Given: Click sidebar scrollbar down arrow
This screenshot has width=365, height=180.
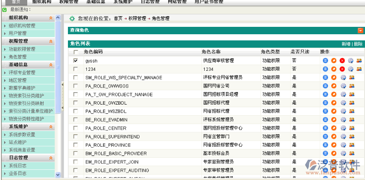Looking at the screenshot, I should (58, 174).
